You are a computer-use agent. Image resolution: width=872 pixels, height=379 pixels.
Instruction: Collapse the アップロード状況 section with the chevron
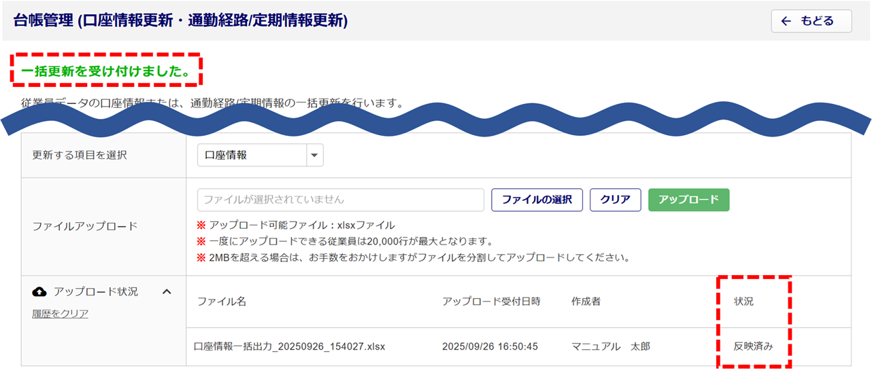[x=167, y=291]
